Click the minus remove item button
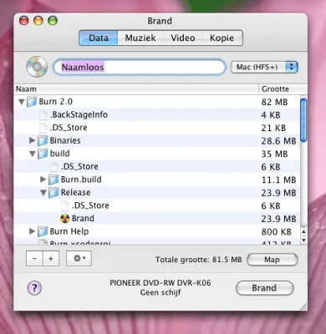This screenshot has height=334, width=326. pyautogui.click(x=34, y=259)
